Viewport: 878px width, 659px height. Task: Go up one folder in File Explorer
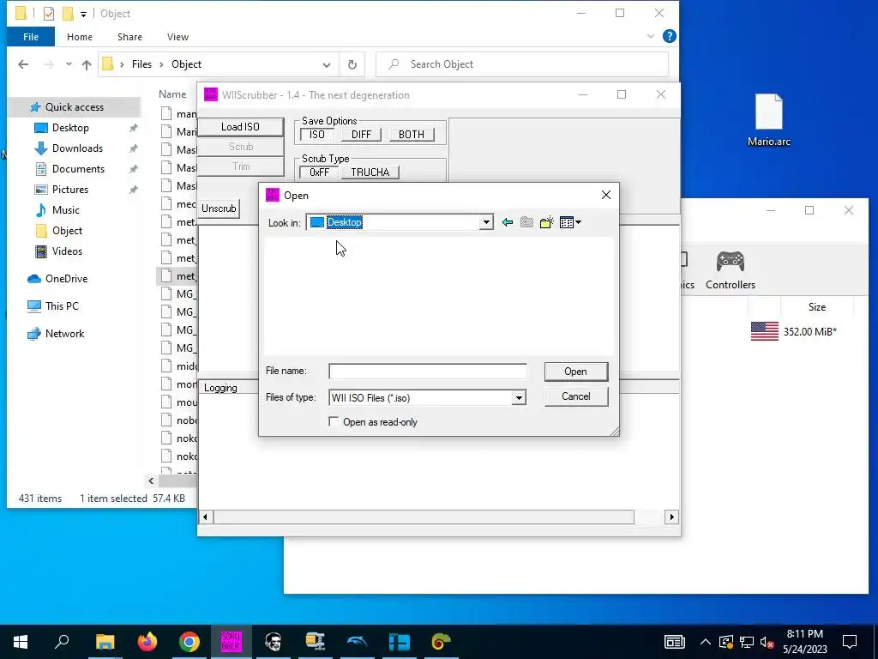pos(87,64)
